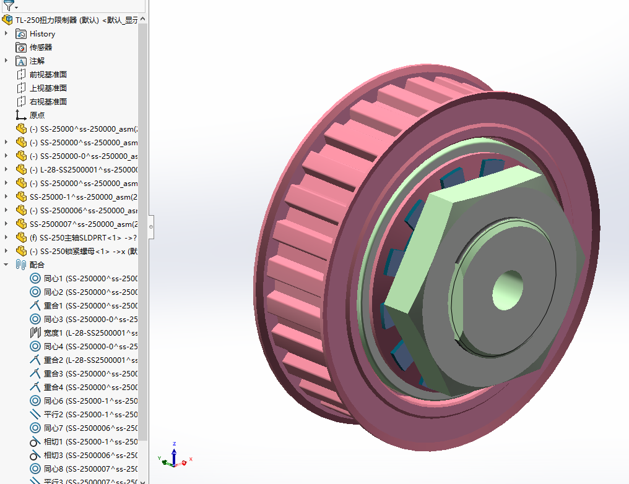Click the 相切1 tangent mate icon
Image resolution: width=629 pixels, height=484 pixels.
pyautogui.click(x=35, y=441)
